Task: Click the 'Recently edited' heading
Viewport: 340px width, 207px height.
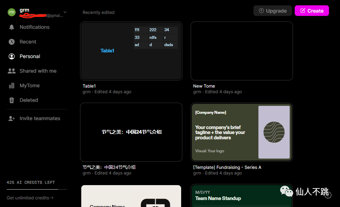Action: (x=99, y=13)
